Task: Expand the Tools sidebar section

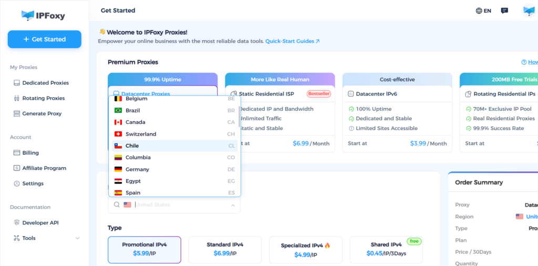Action: click(x=77, y=238)
